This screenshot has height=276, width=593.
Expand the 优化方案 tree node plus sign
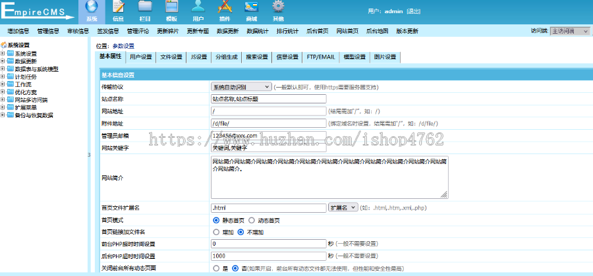pos(3,92)
